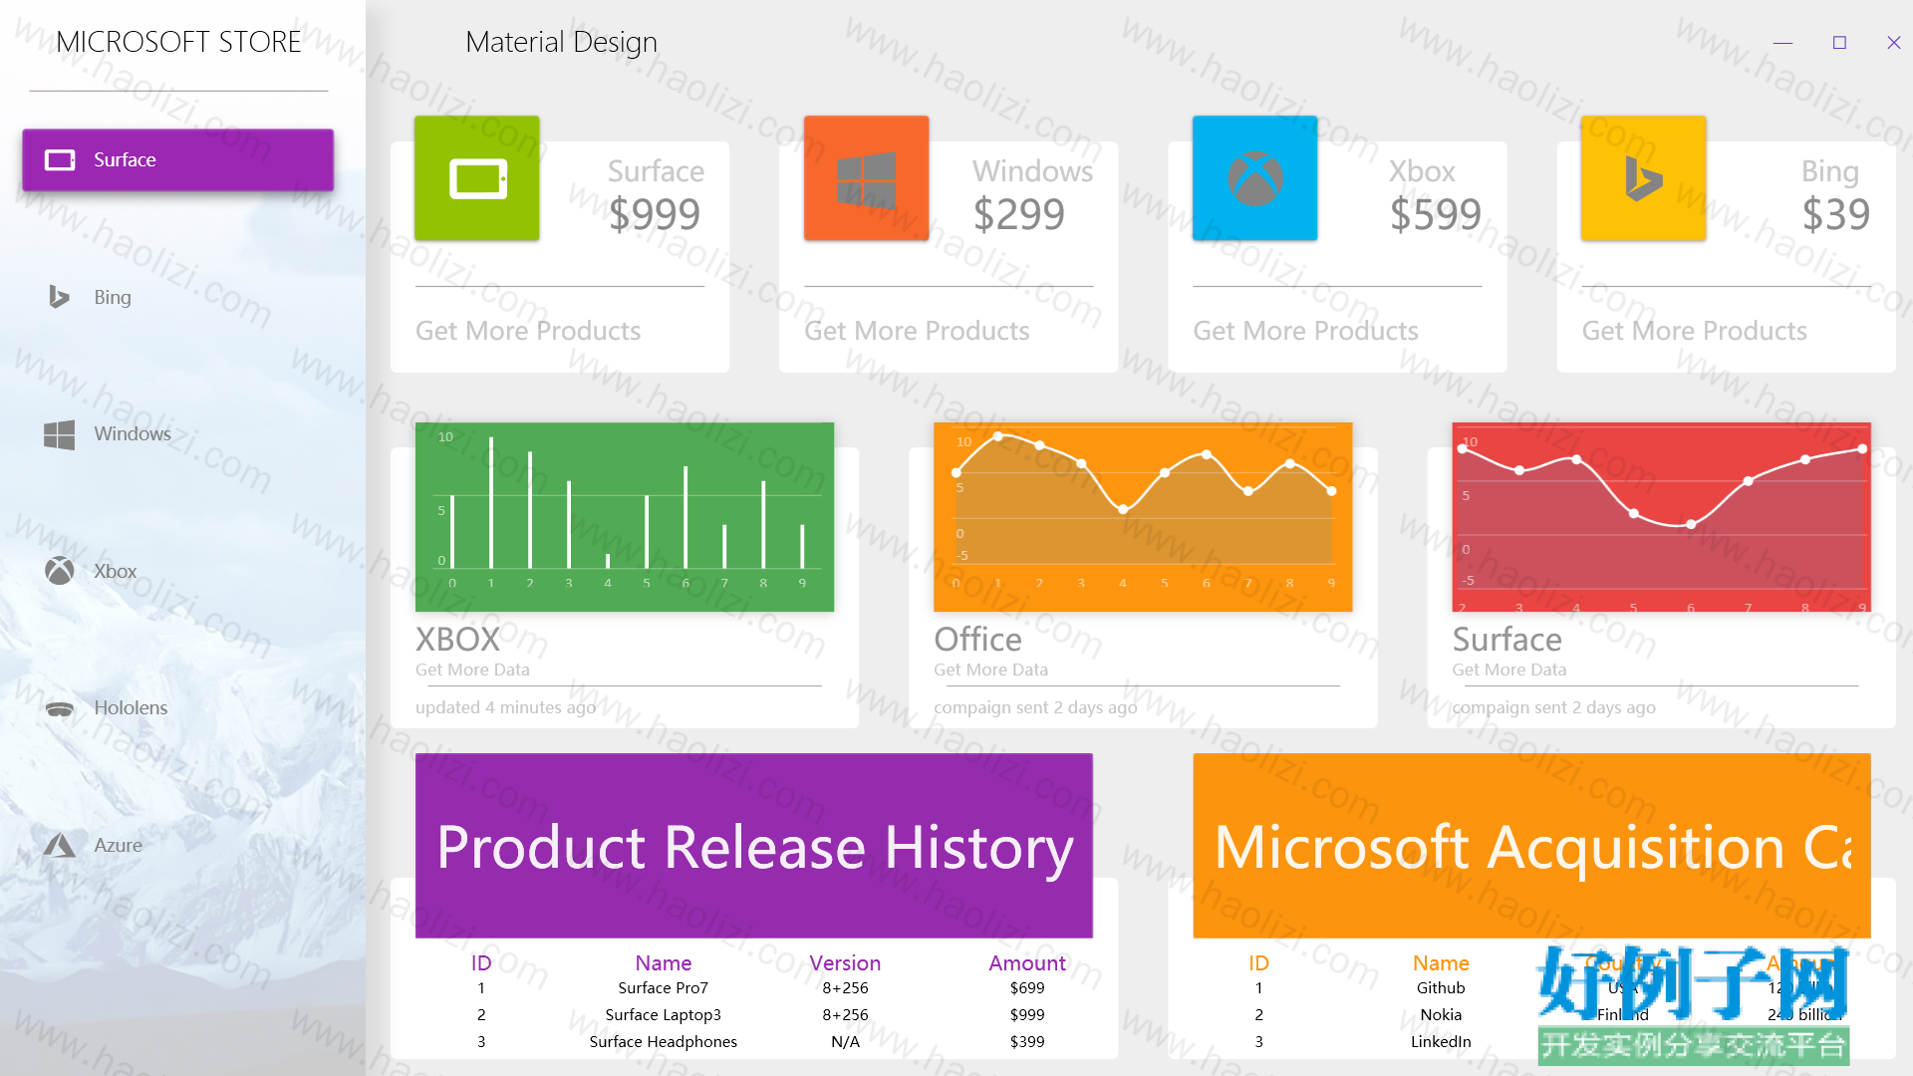The width and height of the screenshot is (1913, 1076).
Task: Click the orange Windows logo tile
Action: (x=866, y=178)
